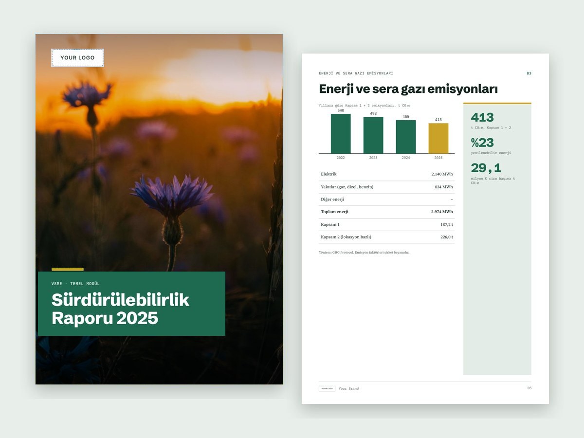The image size is (584, 438).
Task: Select the "2.140 MWh" value for Elektrik
Action: [x=442, y=174]
